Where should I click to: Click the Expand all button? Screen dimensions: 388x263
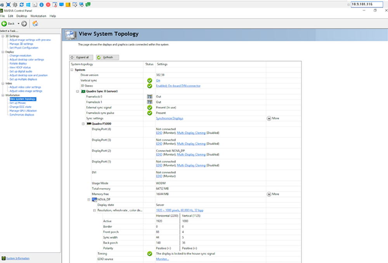click(81, 57)
